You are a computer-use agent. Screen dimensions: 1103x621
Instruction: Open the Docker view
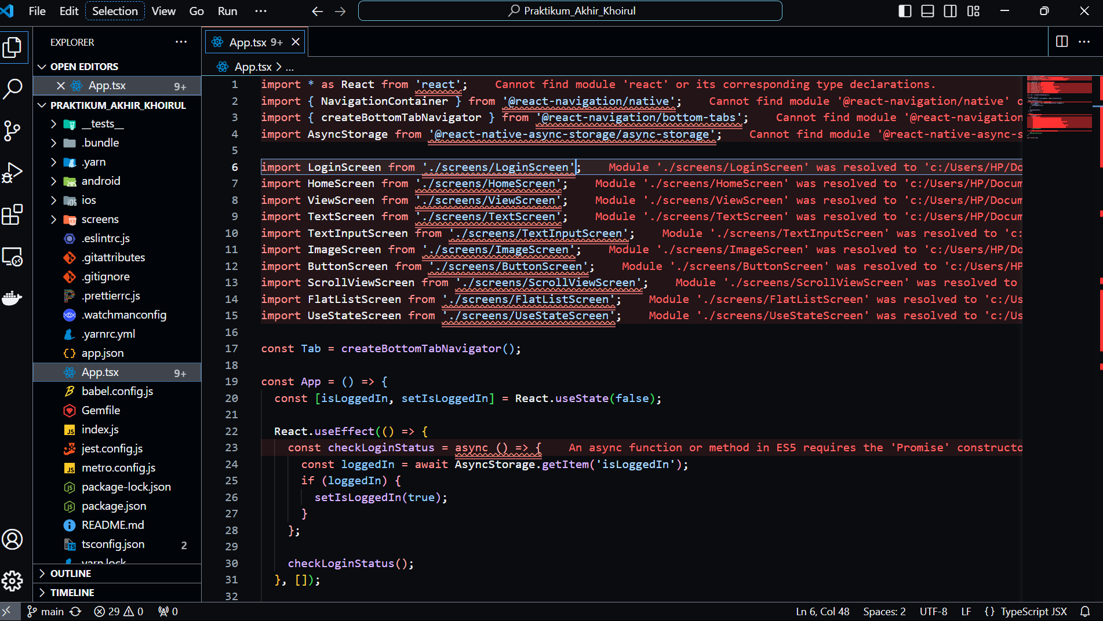(13, 298)
